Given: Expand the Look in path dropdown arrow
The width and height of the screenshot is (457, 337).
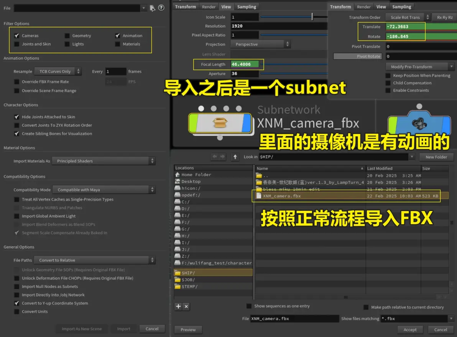Looking at the screenshot, I should [x=411, y=157].
